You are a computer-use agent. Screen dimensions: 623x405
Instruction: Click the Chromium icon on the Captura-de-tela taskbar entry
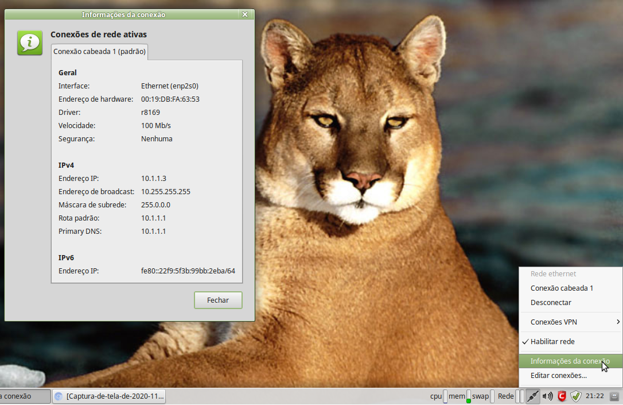pos(59,396)
